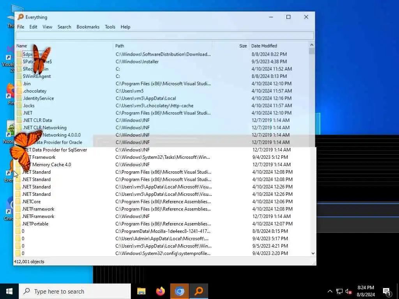Click path C:\Users\vm5\AppData\Local
Image resolution: width=399 pixels, height=299 pixels.
point(146,98)
